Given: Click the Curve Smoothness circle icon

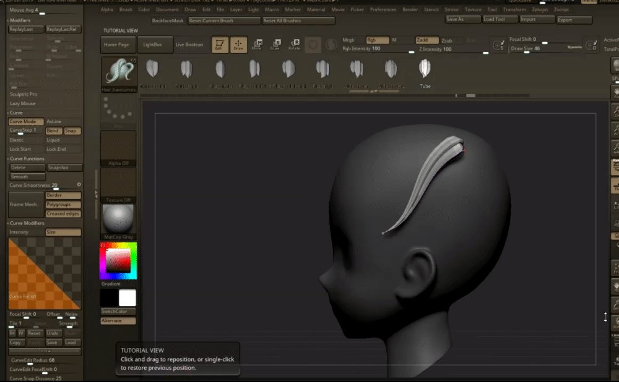Looking at the screenshot, I should click(79, 184).
